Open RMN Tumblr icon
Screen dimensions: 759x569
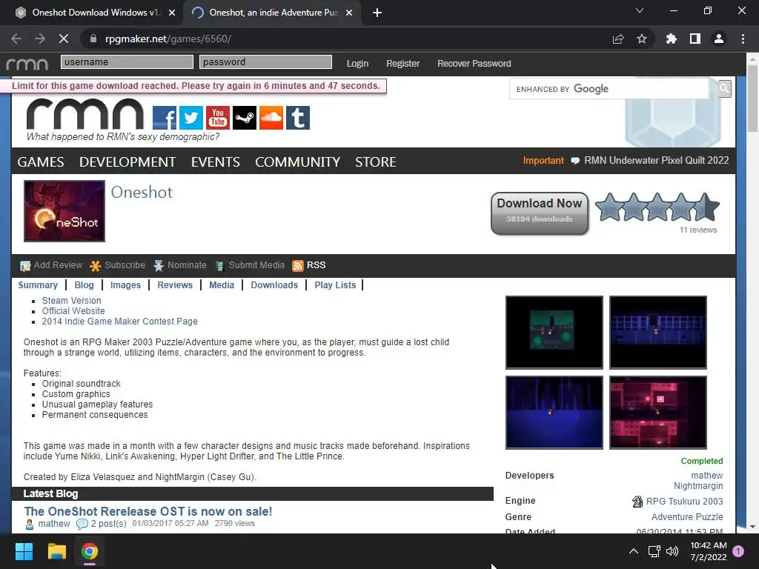coord(298,118)
